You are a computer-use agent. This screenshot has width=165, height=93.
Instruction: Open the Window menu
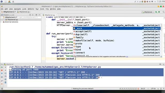53,9
